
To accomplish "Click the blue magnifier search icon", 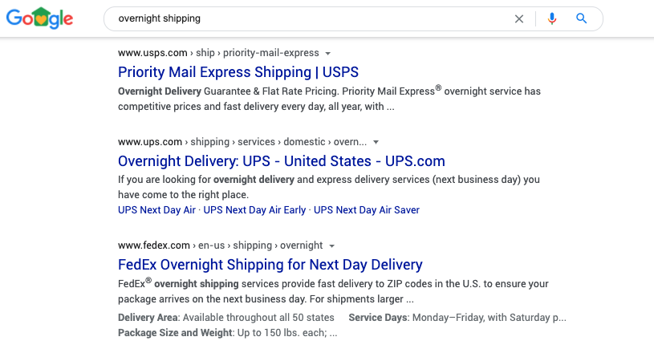I will [582, 18].
